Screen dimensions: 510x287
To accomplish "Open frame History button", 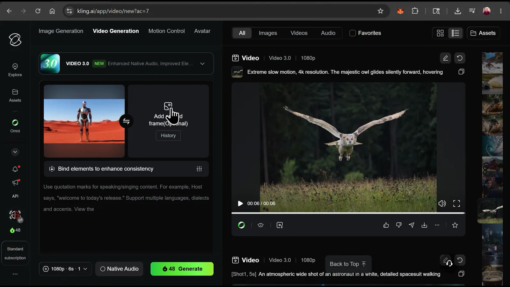I will (168, 136).
